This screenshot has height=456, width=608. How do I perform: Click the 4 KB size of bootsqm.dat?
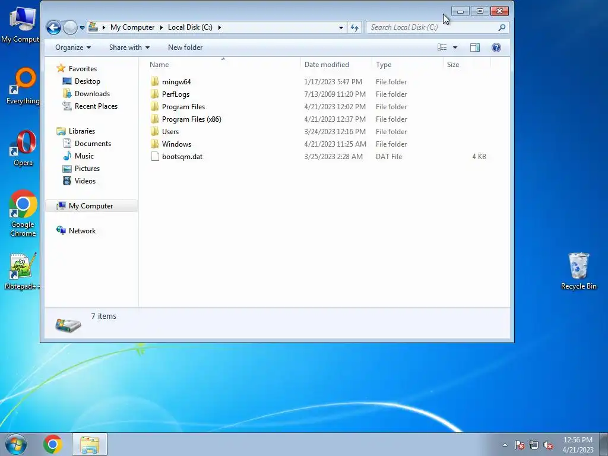(479, 157)
